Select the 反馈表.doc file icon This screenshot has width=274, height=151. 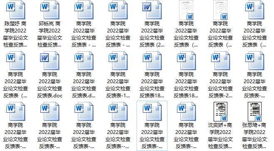50,61
